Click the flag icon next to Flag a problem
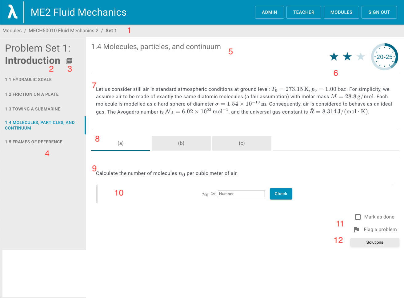Screen dimensions: 404x298 click(x=357, y=229)
